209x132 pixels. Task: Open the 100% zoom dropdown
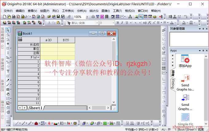[87, 17]
